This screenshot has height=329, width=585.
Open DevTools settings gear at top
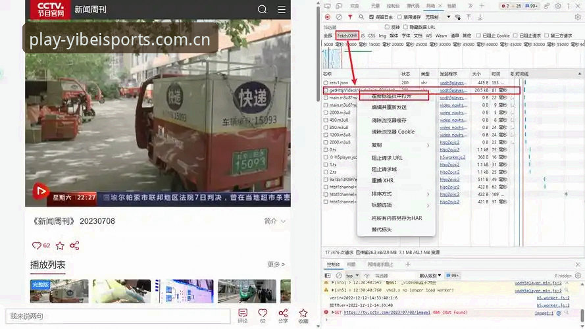pos(558,6)
